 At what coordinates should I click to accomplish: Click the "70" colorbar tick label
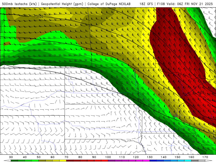(x=66, y=157)
